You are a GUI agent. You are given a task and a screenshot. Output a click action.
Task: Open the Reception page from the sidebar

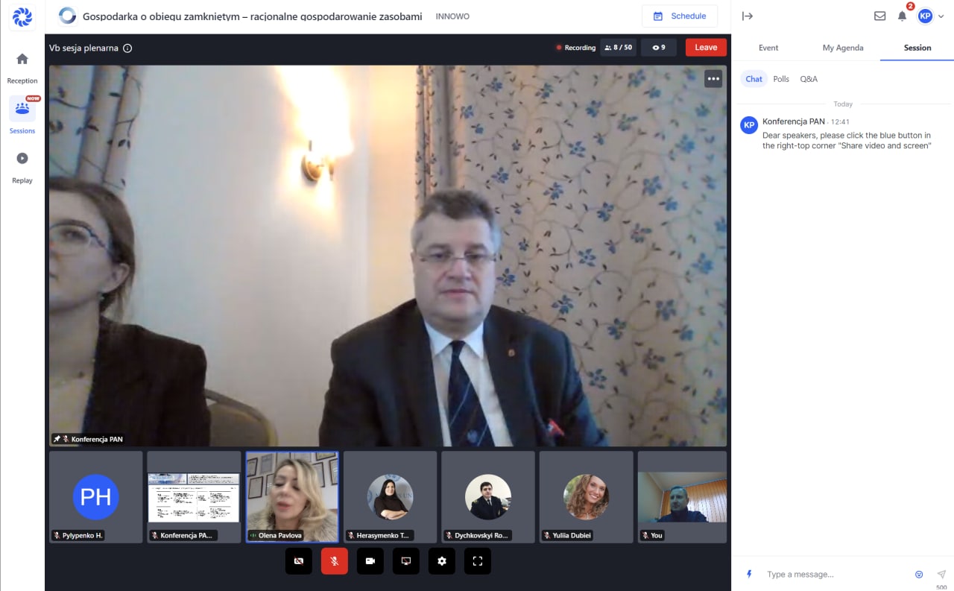tap(22, 66)
